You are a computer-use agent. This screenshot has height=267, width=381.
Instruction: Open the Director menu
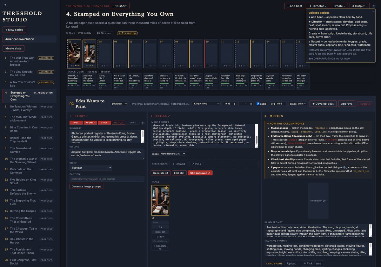click(318, 6)
